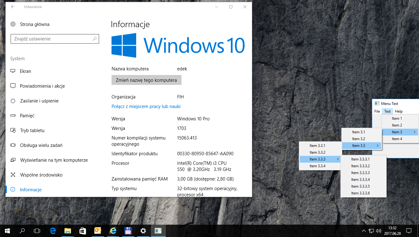This screenshot has width=419, height=237.
Task: Open the Store icon on the taskbar
Action: pyautogui.click(x=83, y=231)
